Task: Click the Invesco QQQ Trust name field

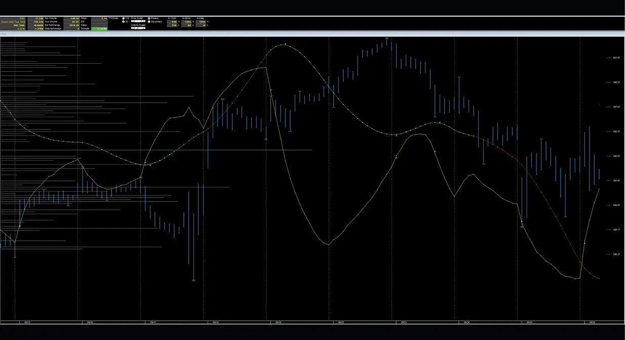Action: [x=13, y=22]
